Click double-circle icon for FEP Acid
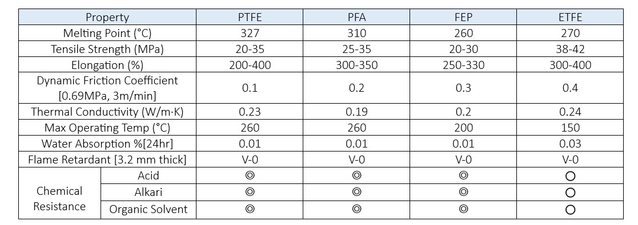The width and height of the screenshot is (638, 225). 463,175
